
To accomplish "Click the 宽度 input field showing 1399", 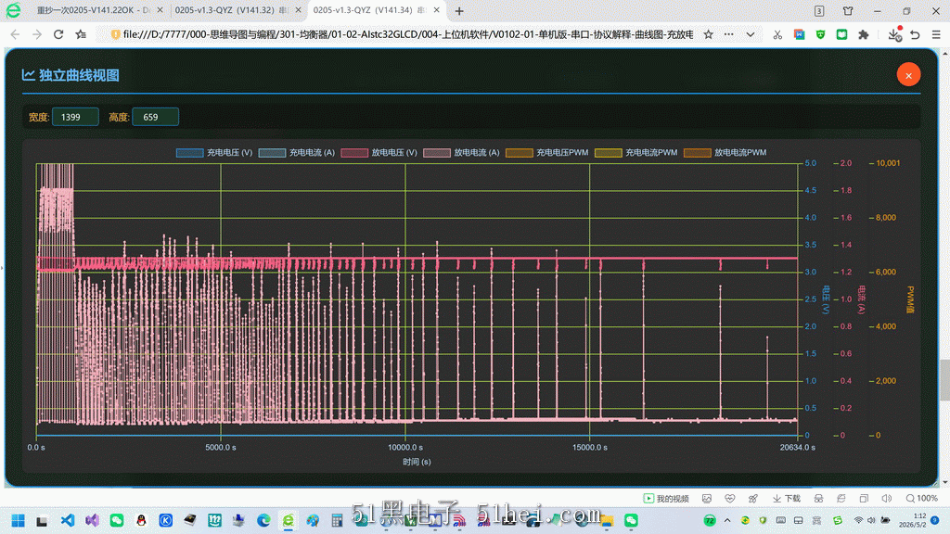I will 75,117.
